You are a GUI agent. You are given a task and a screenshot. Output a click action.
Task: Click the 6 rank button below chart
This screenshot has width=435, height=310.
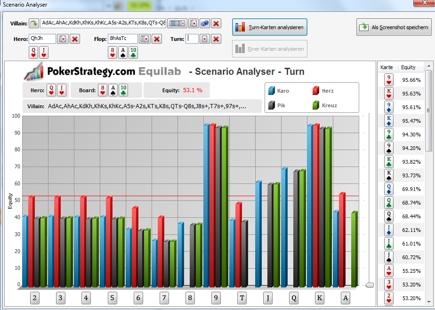pyautogui.click(x=138, y=298)
